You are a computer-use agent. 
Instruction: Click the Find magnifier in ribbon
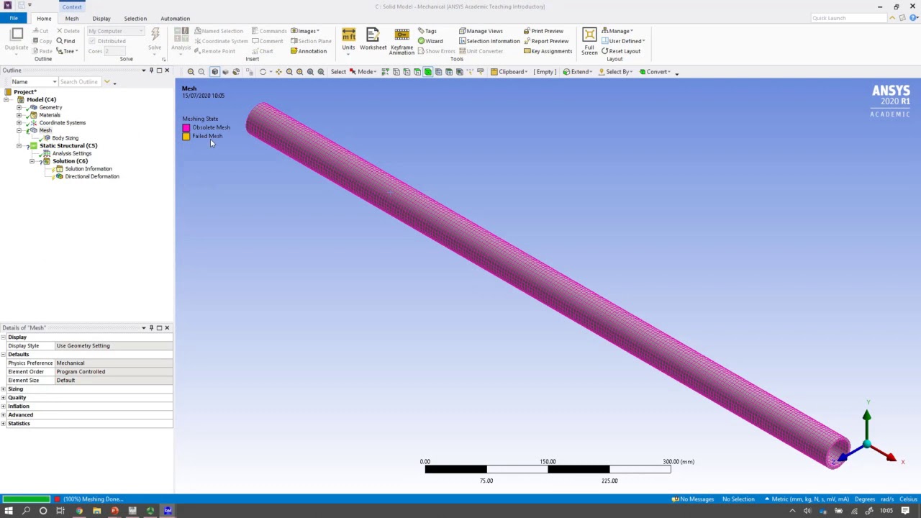(65, 41)
